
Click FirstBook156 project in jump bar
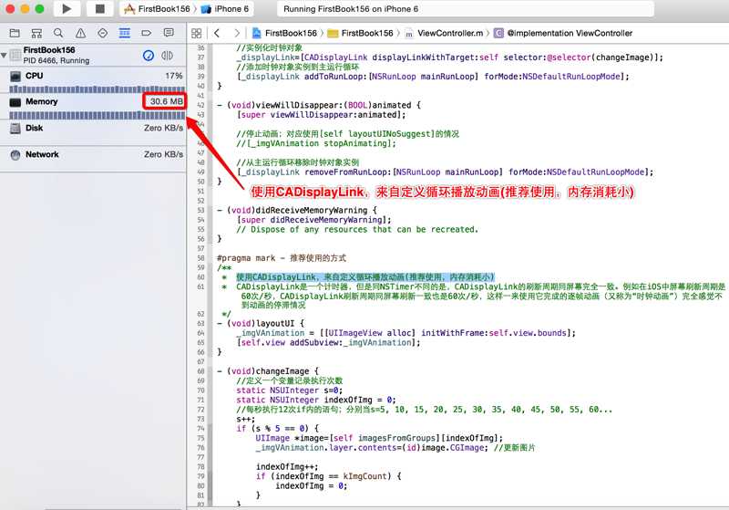[284, 33]
